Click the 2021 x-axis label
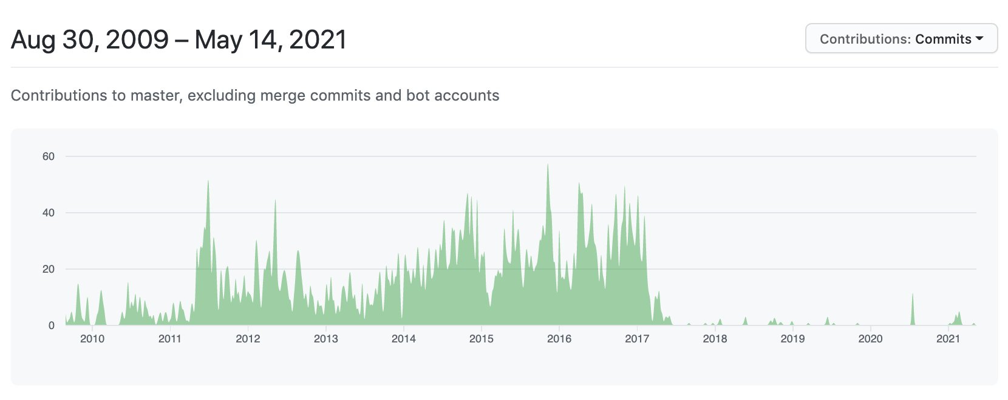Image resolution: width=1008 pixels, height=400 pixels. point(948,339)
